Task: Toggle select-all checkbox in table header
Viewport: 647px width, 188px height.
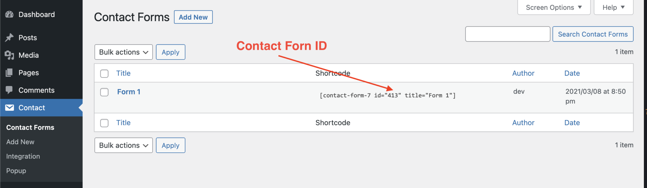Action: (x=104, y=74)
